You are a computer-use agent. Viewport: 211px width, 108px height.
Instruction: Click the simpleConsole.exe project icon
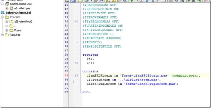pyautogui.click(x=7, y=4)
